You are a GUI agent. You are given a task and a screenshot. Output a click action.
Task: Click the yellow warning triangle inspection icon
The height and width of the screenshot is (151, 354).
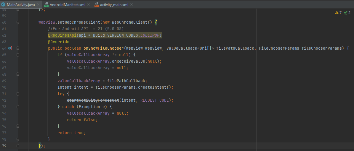337,13
